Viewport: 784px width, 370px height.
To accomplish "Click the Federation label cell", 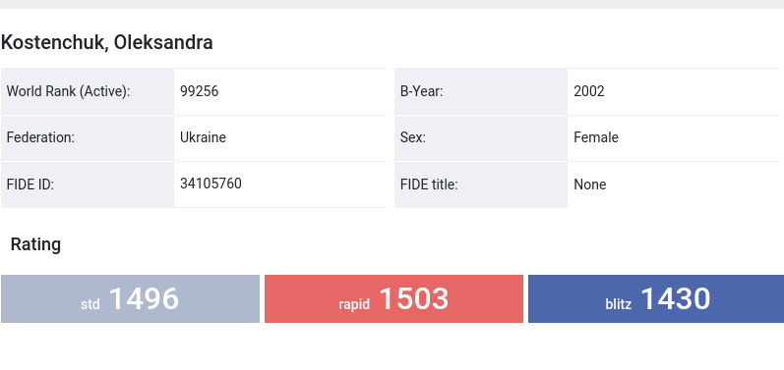I will [x=88, y=138].
